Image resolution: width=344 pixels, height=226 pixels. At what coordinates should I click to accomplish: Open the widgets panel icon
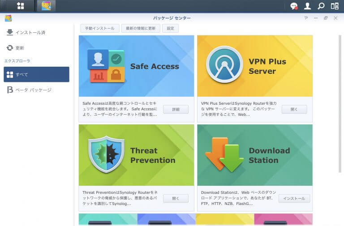335,6
